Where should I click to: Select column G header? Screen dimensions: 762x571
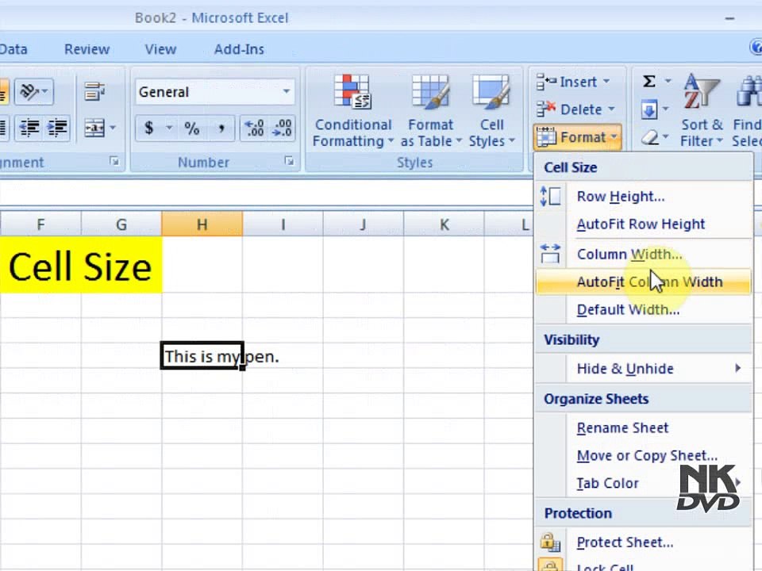tap(121, 224)
